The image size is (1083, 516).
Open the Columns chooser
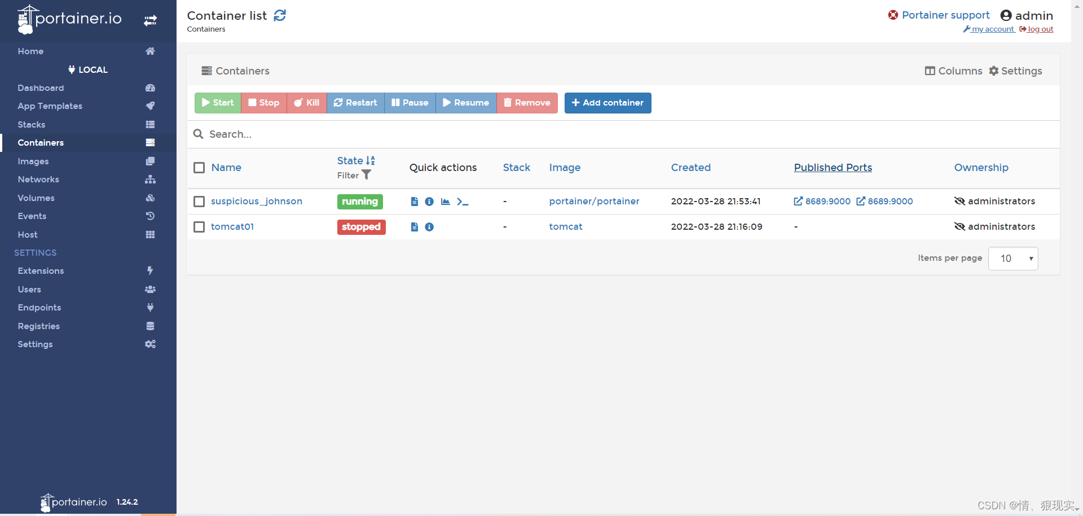pos(953,71)
